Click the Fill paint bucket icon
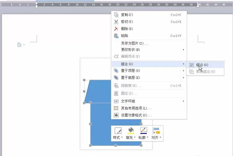This screenshot has height=156, width=233. [131, 131]
